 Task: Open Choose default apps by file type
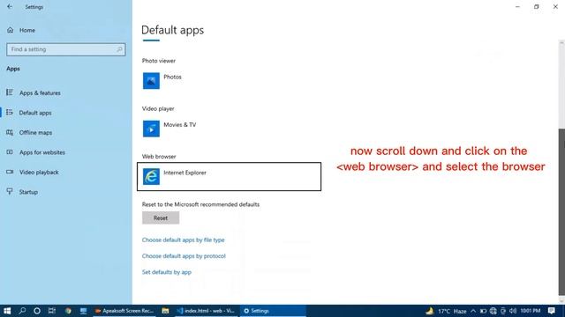183,240
